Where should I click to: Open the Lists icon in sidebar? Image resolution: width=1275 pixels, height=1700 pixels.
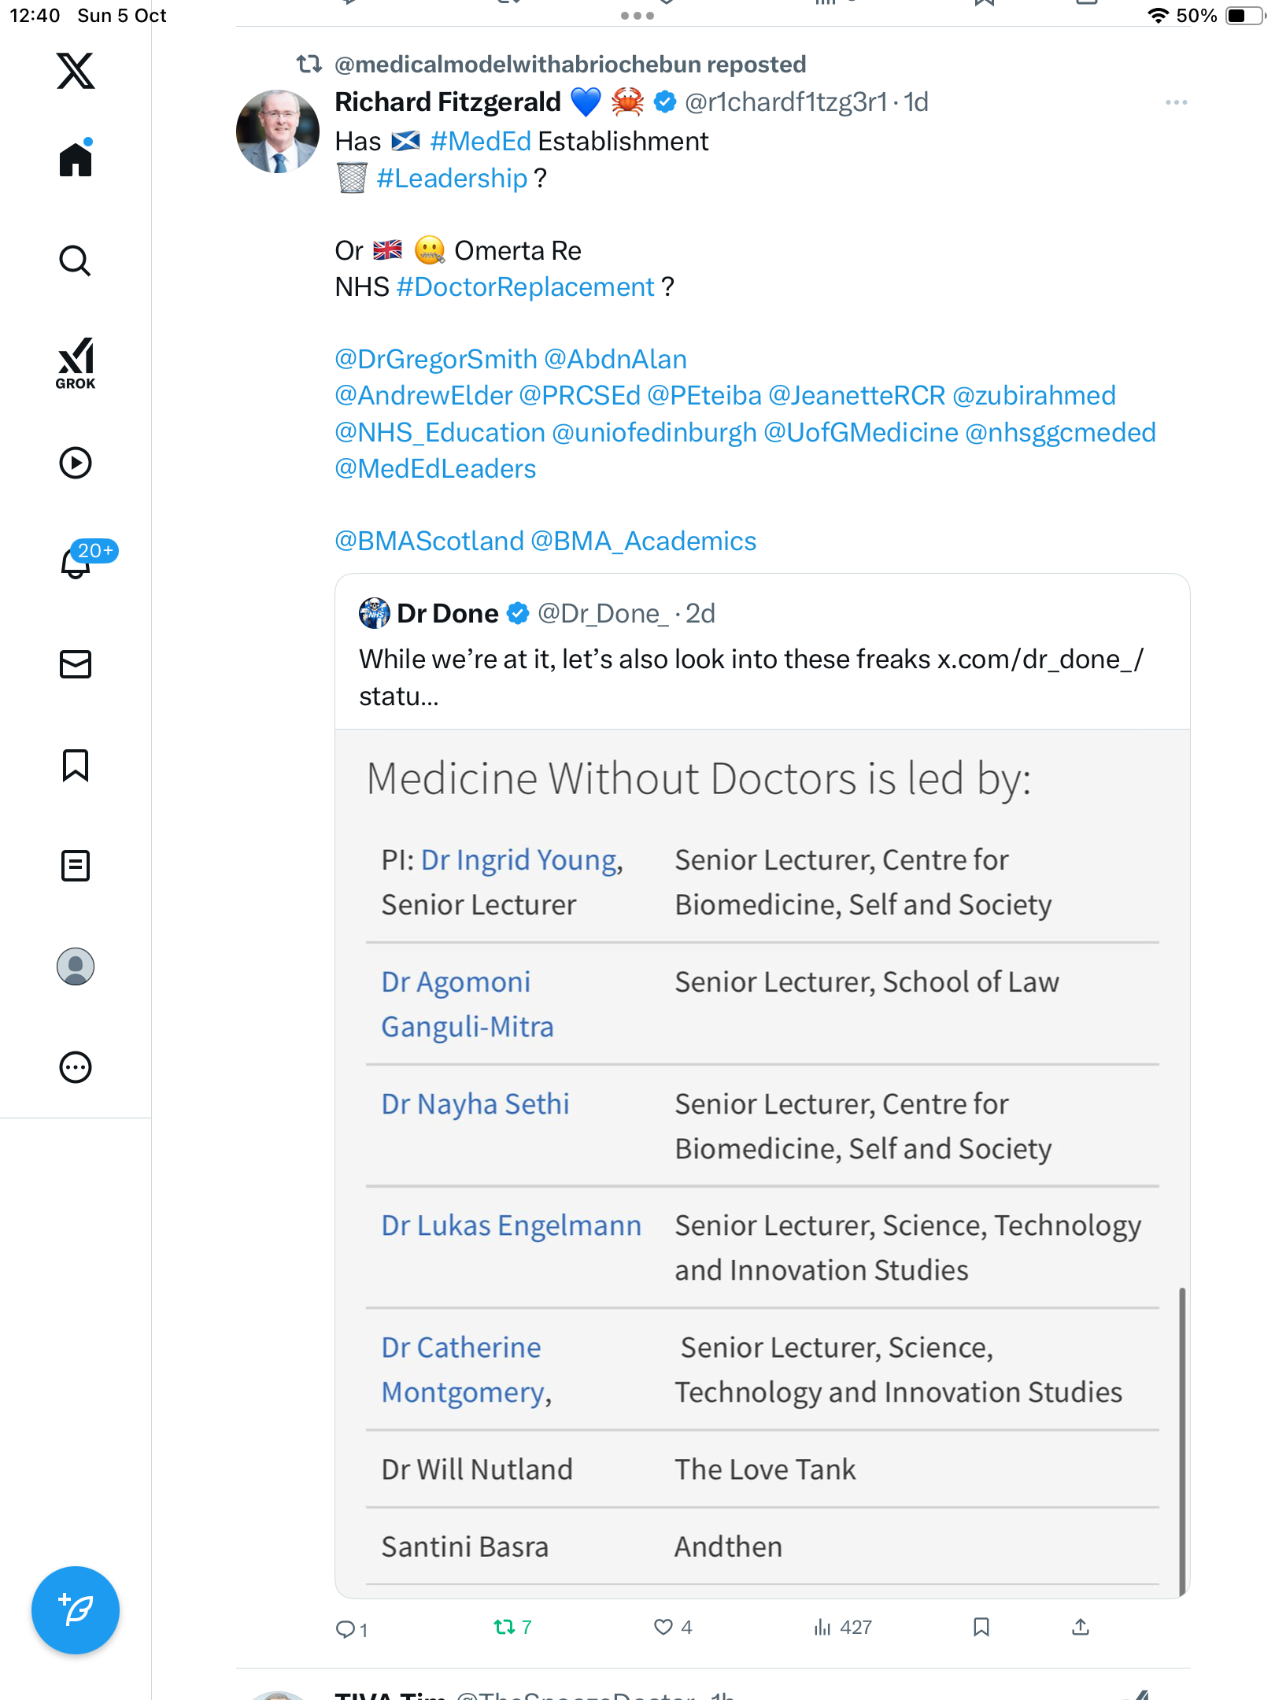(76, 866)
